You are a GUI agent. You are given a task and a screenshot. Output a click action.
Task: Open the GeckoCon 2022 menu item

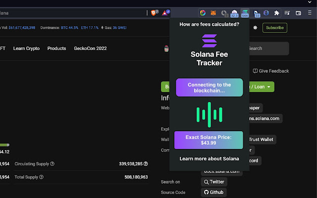(x=90, y=49)
